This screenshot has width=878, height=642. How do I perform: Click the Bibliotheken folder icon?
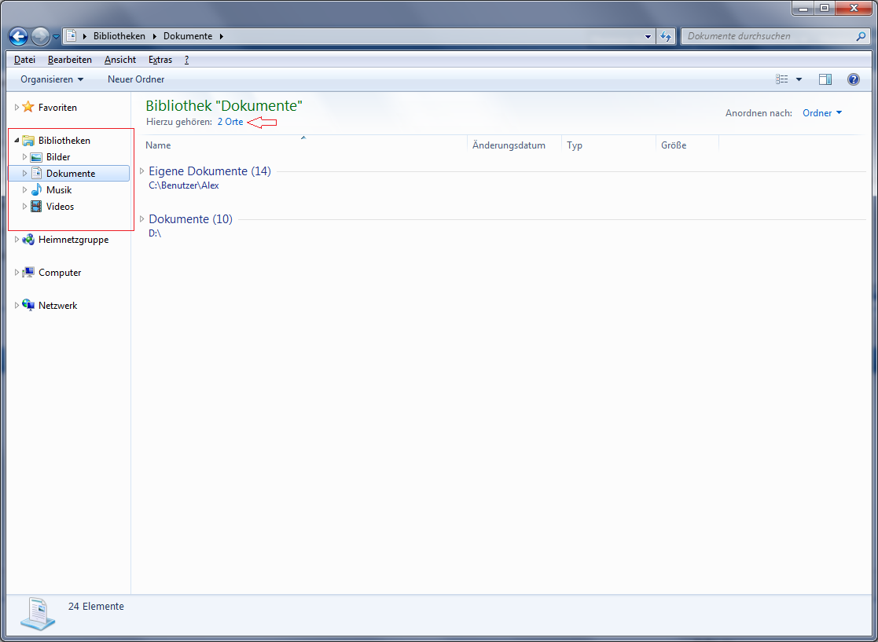point(28,141)
